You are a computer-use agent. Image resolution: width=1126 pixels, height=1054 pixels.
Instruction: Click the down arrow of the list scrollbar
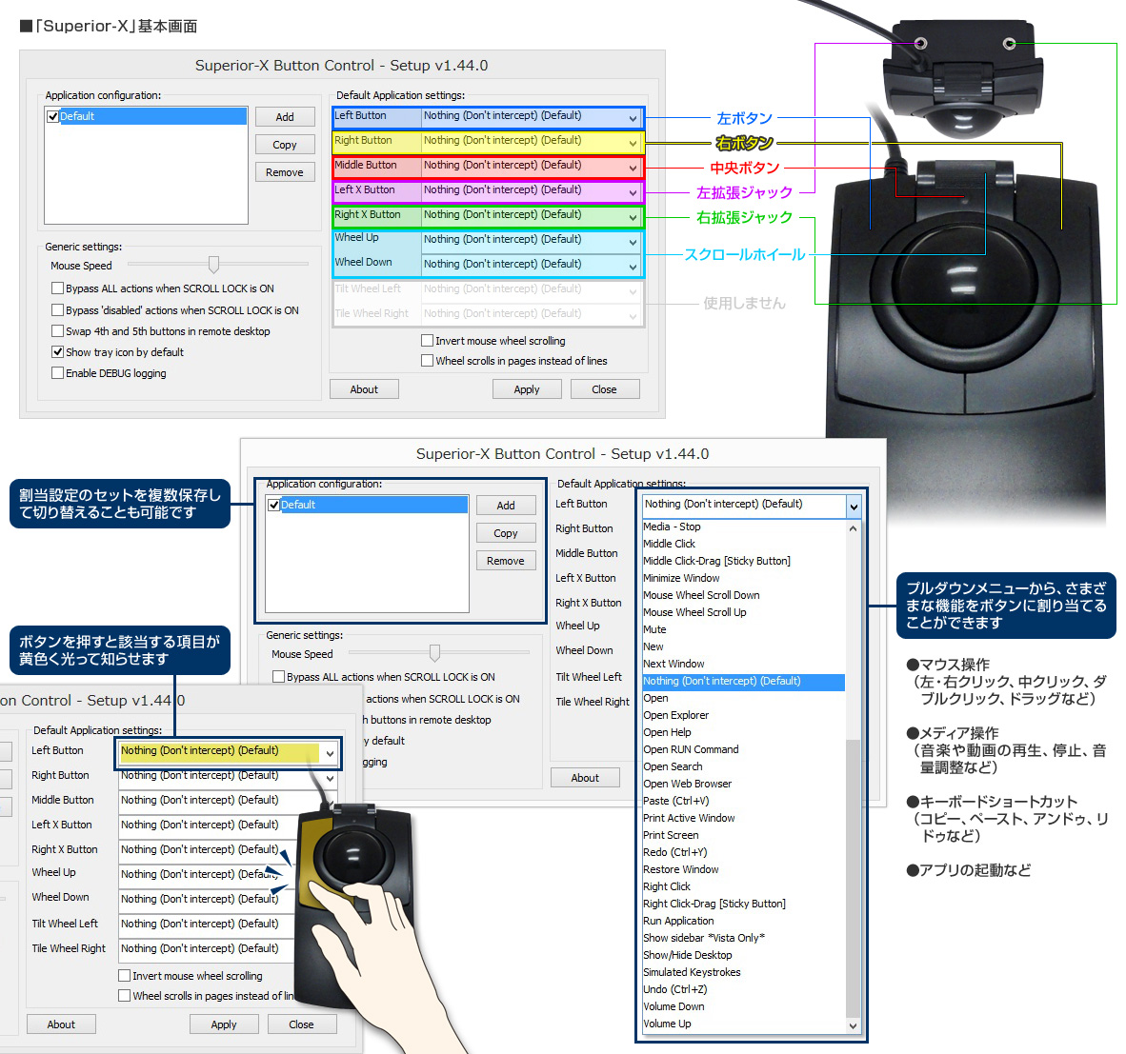pos(854,1026)
